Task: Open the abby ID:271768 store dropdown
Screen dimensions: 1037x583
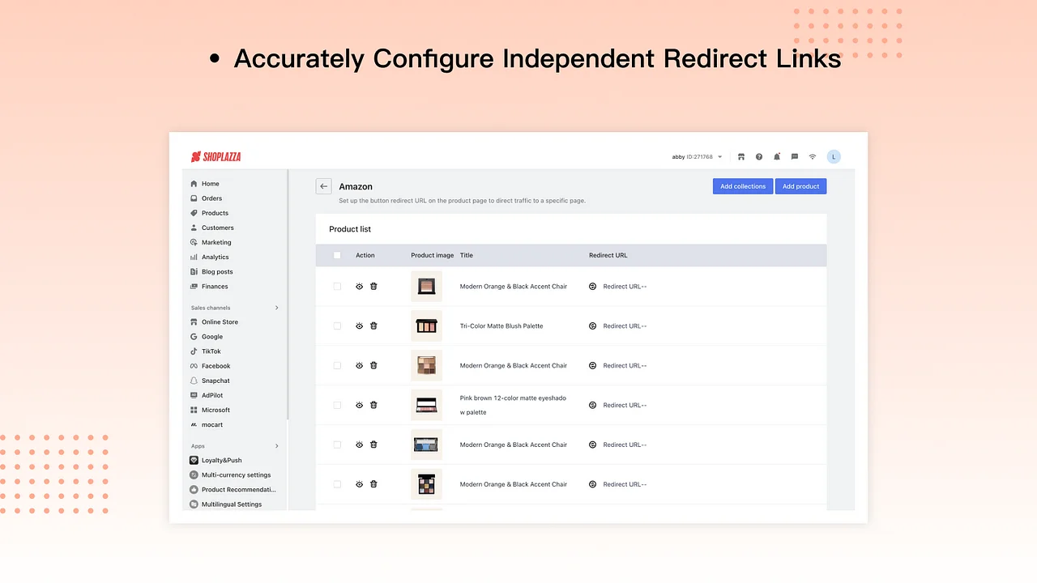Action: tap(697, 157)
